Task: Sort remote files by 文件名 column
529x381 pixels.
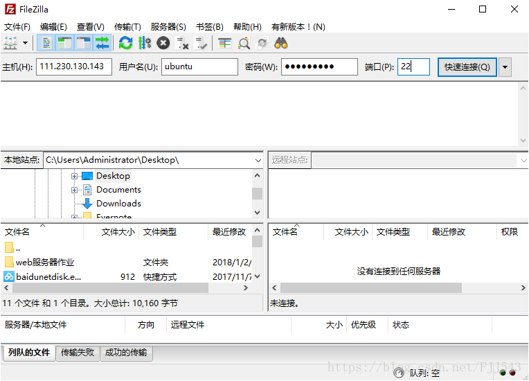Action: point(296,232)
